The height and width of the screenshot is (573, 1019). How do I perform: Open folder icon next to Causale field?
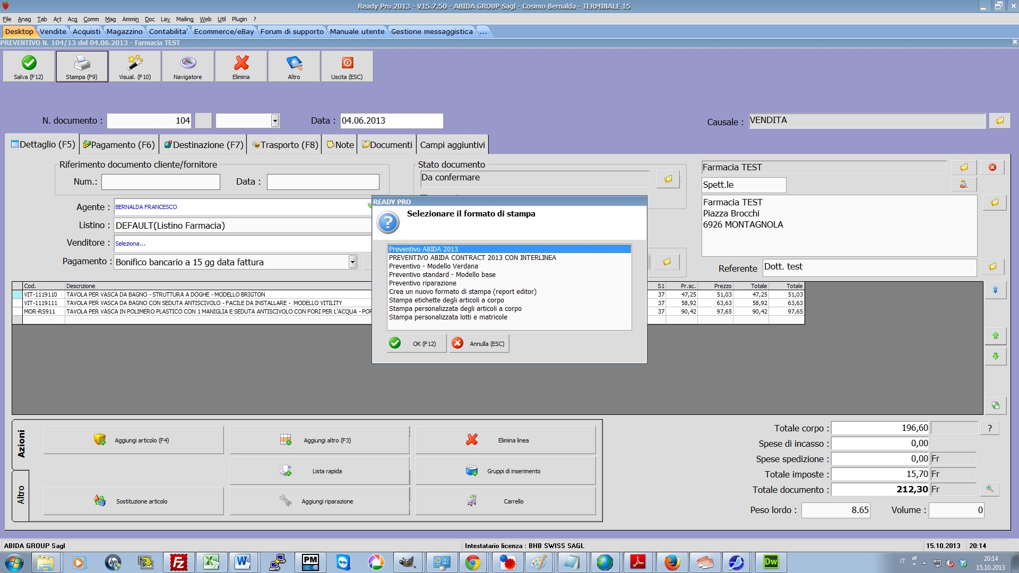1000,121
